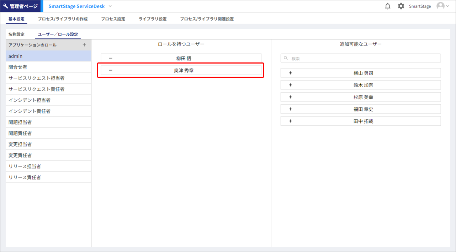Remove 奥津 秀章 using the minus icon

[x=111, y=71]
